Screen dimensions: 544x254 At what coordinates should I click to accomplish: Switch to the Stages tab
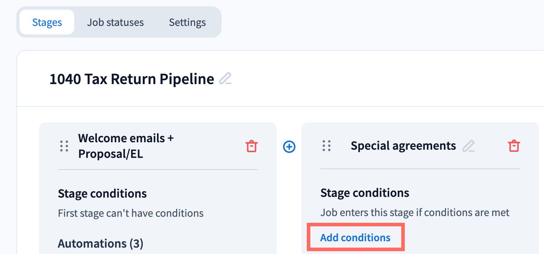pos(47,22)
